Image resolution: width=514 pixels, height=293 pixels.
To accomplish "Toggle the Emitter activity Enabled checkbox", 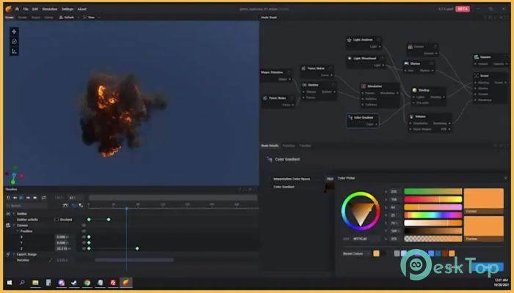I will (57, 220).
